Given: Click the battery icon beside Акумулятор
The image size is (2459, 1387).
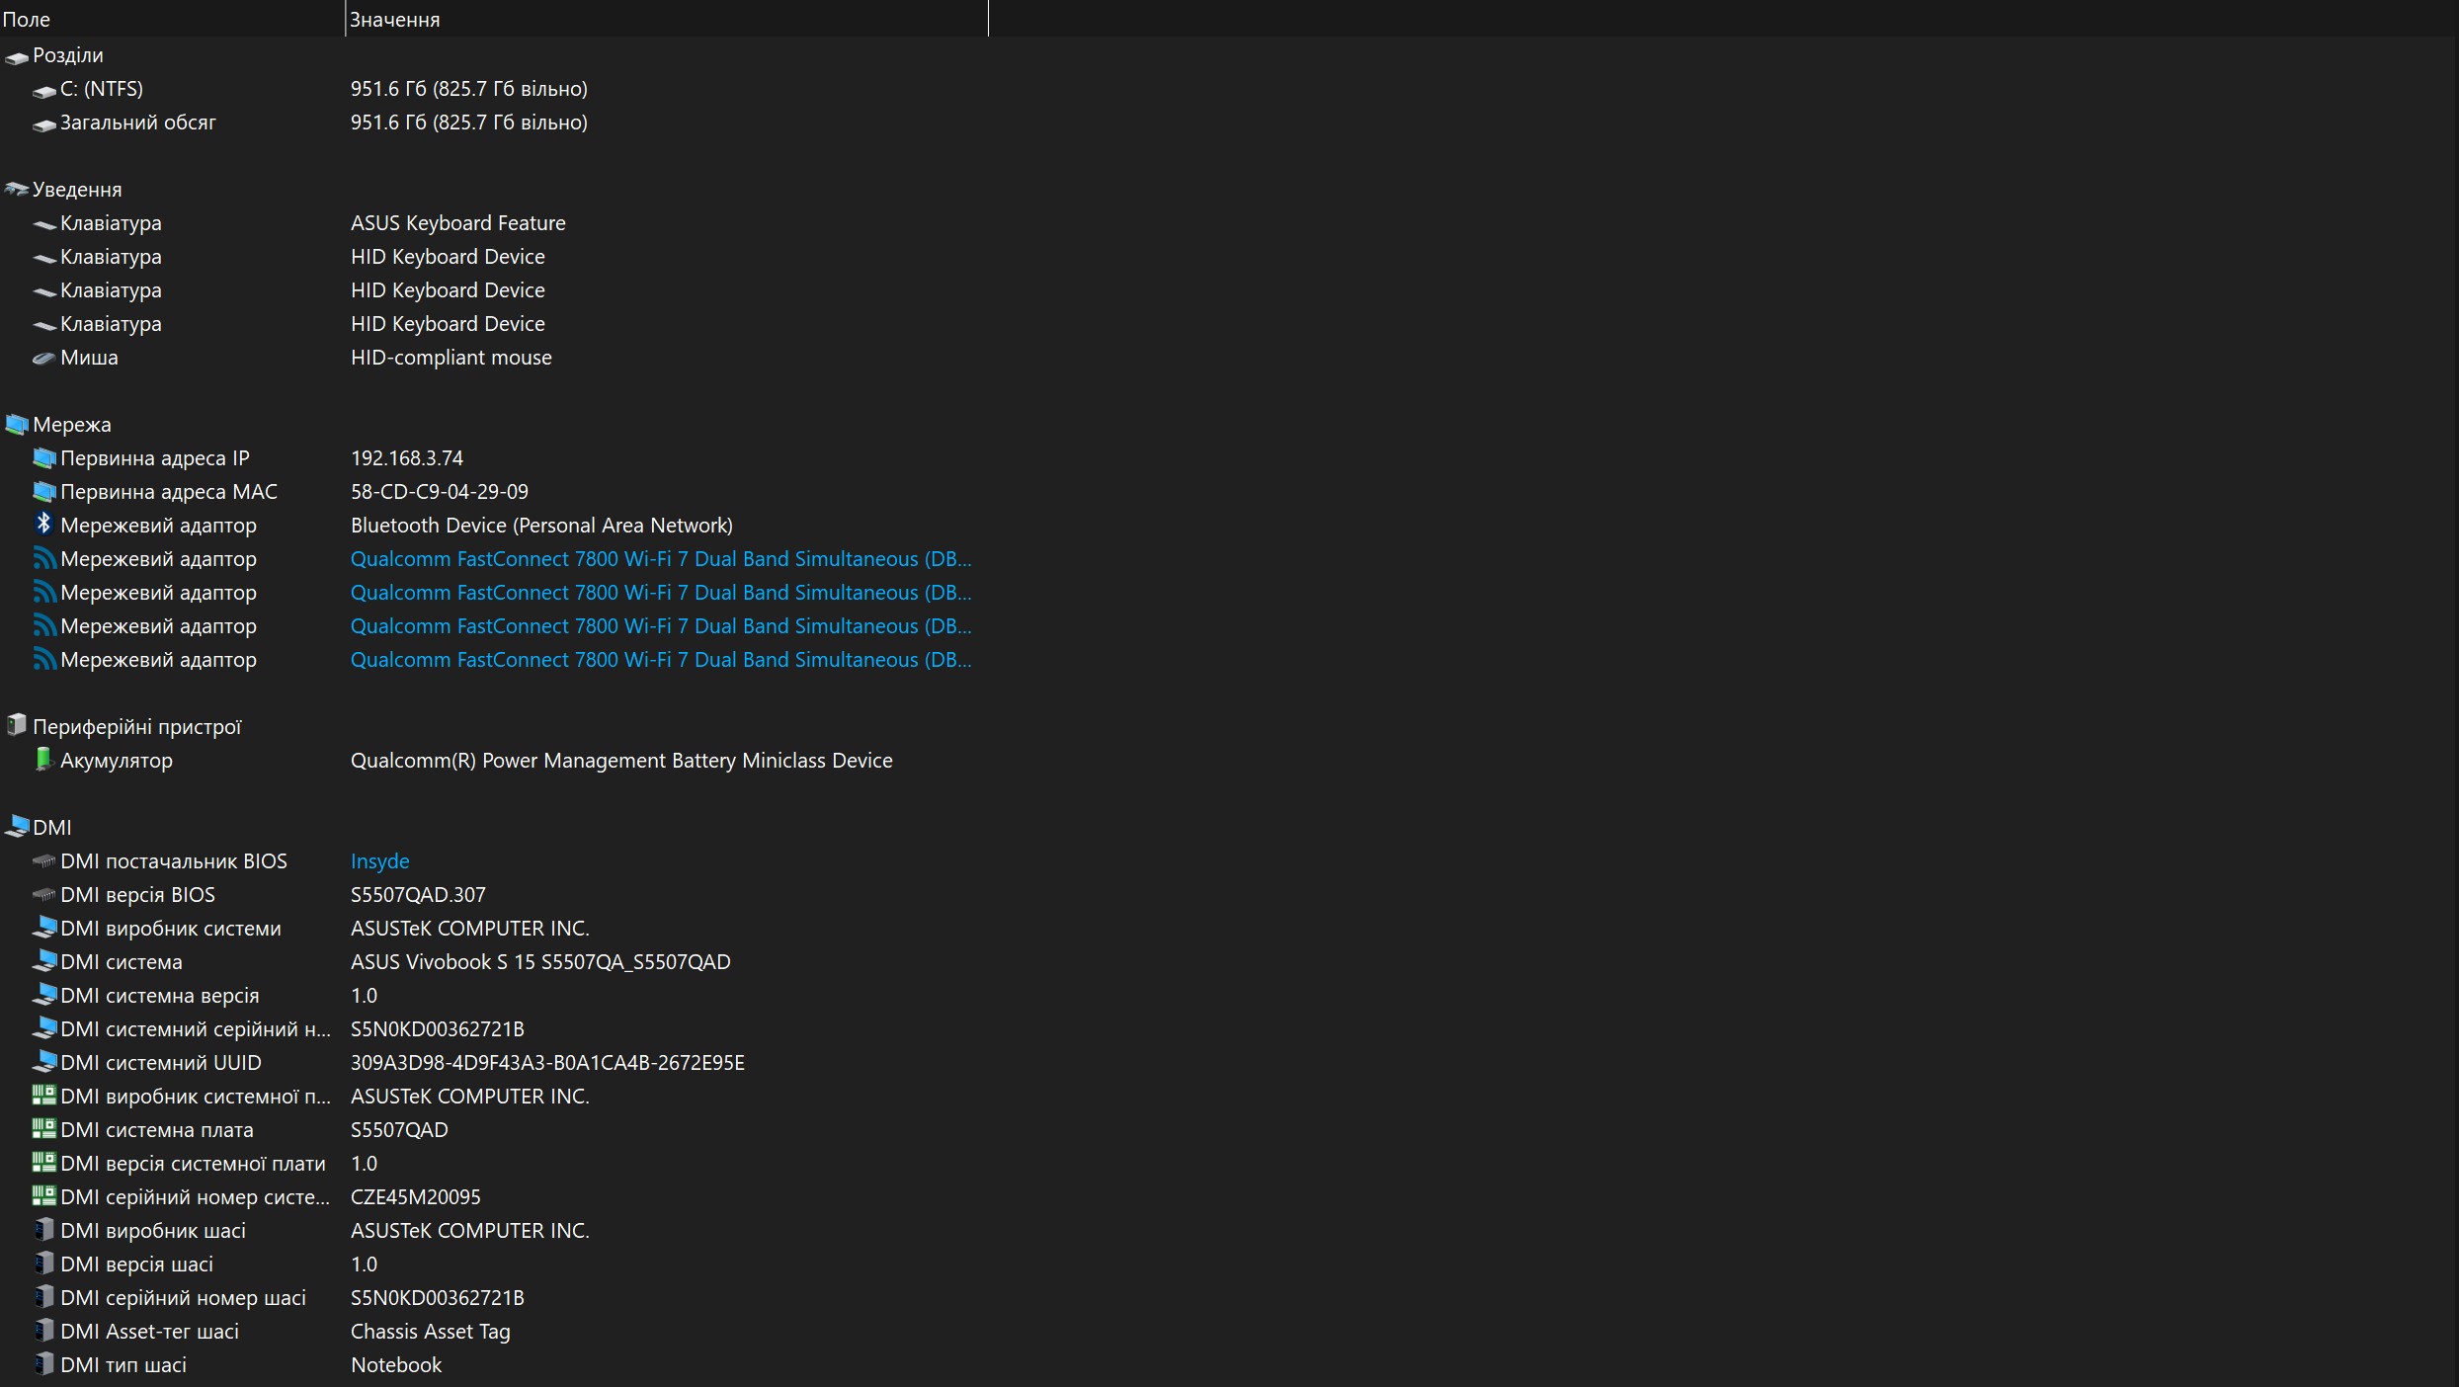Looking at the screenshot, I should pyautogui.click(x=43, y=759).
